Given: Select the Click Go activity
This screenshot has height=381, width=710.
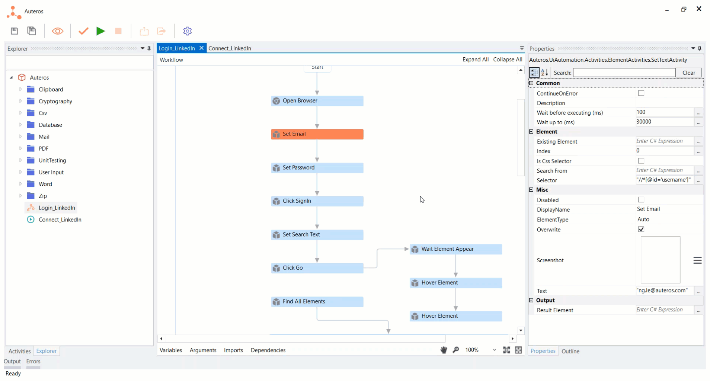Looking at the screenshot, I should coord(317,268).
